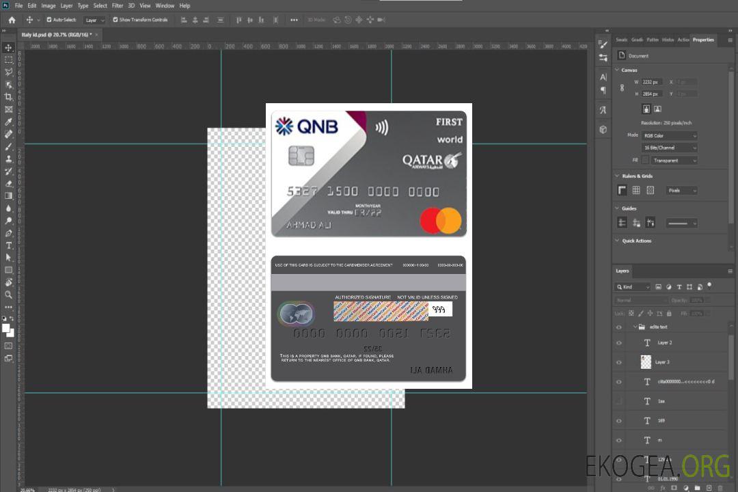Select the Hand tool
Screen dimensions: 738x492
point(8,282)
